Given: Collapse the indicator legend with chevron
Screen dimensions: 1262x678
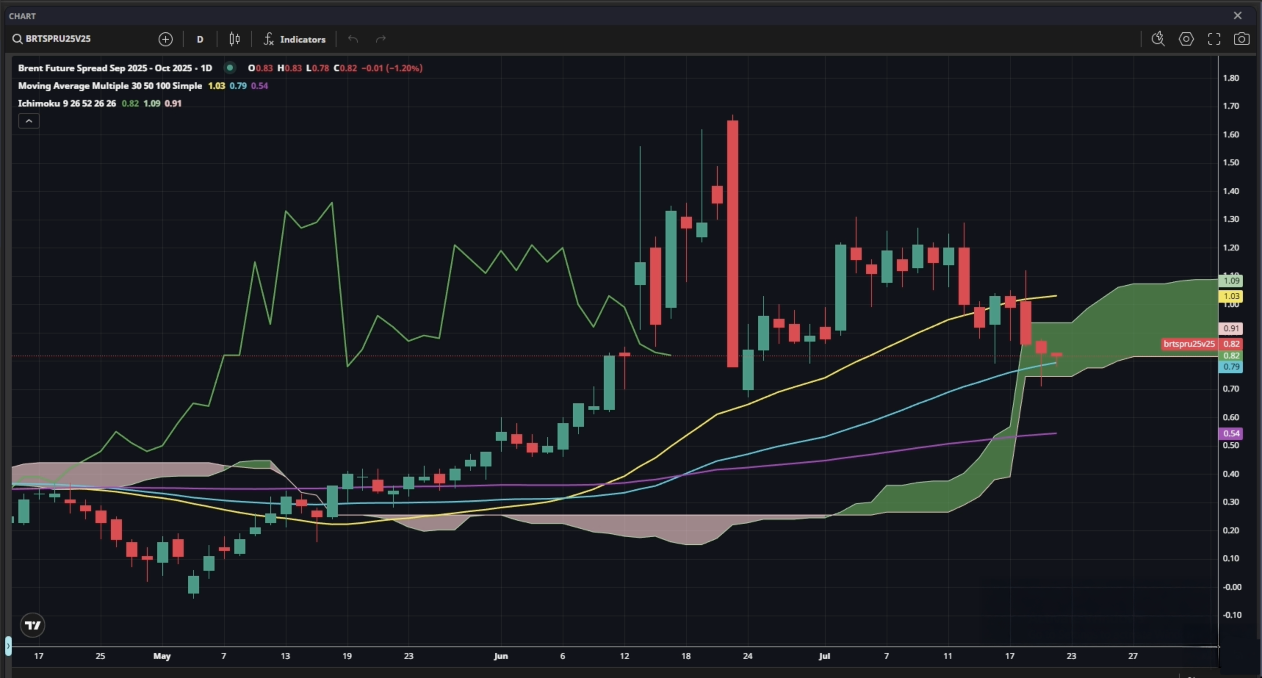Looking at the screenshot, I should coord(29,121).
